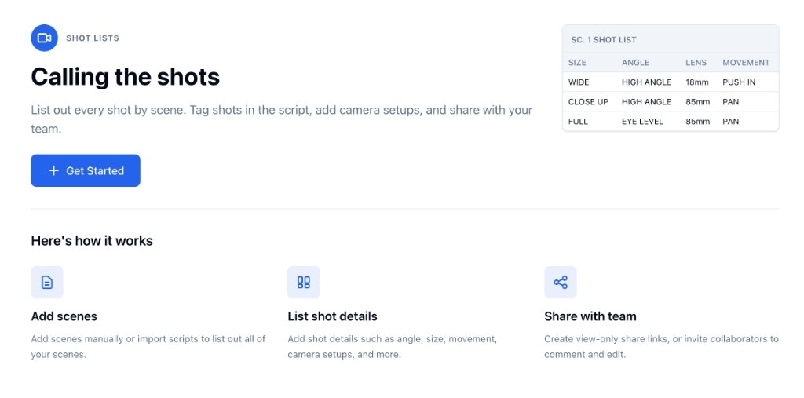The height and width of the screenshot is (398, 804).
Task: Click the Calling the shots heading
Action: 125,77
